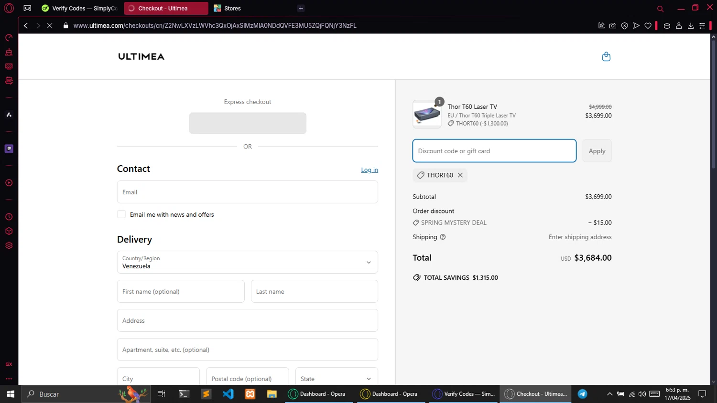
Task: Focus the Postal code (optional) field
Action: click(248, 376)
